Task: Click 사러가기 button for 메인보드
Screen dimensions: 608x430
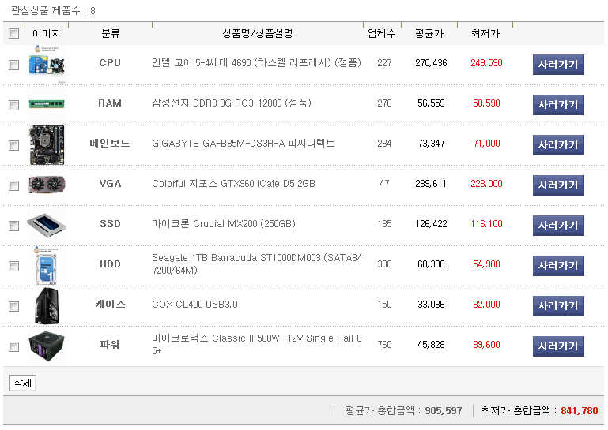Action: pos(558,144)
